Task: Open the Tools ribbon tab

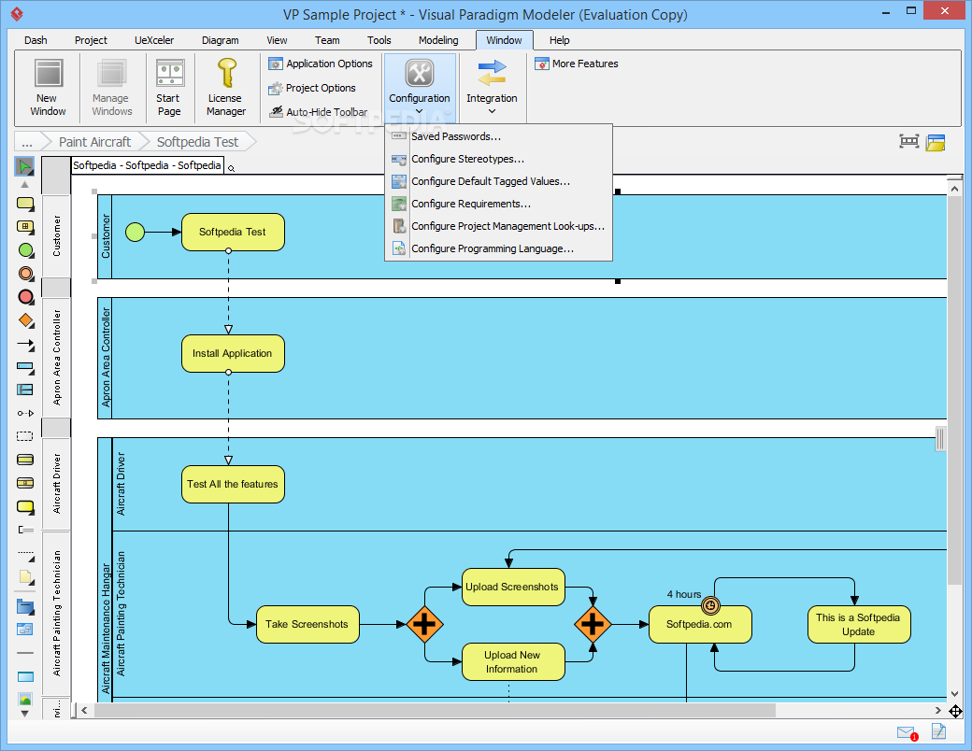Action: [x=379, y=40]
